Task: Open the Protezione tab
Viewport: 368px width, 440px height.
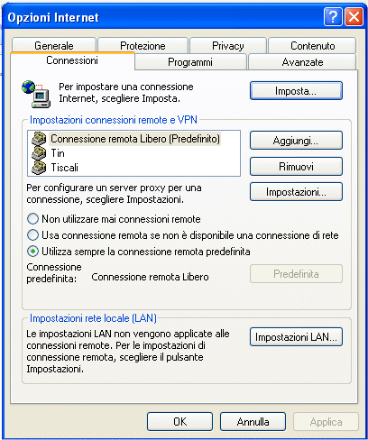Action: click(143, 45)
